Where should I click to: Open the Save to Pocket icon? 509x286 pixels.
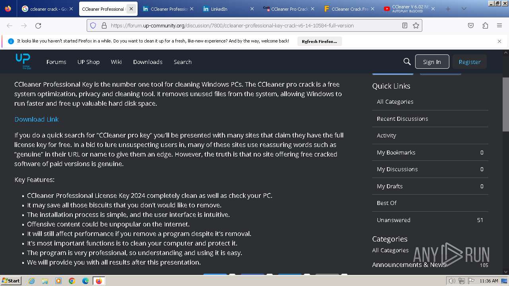point(471,25)
